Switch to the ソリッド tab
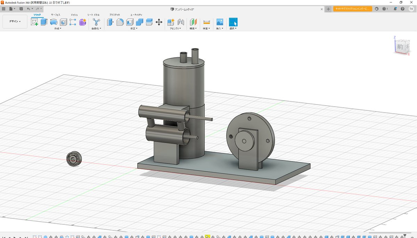The height and width of the screenshot is (238, 417). tap(37, 15)
